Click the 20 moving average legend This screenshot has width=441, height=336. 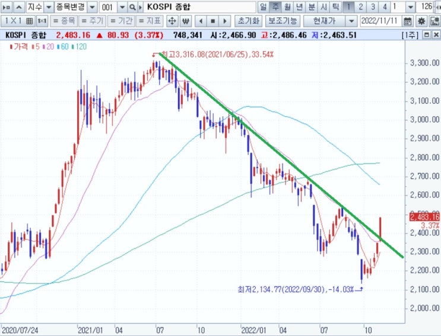click(x=49, y=47)
